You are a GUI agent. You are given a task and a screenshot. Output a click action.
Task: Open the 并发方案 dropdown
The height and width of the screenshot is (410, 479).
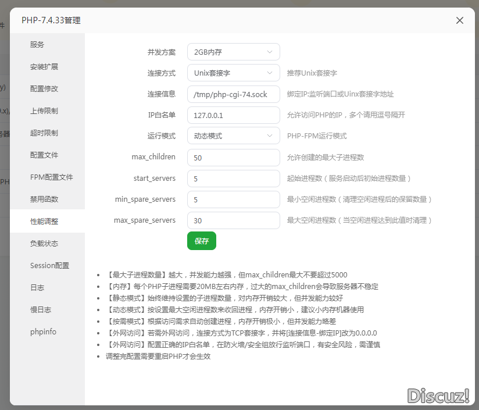coord(233,52)
